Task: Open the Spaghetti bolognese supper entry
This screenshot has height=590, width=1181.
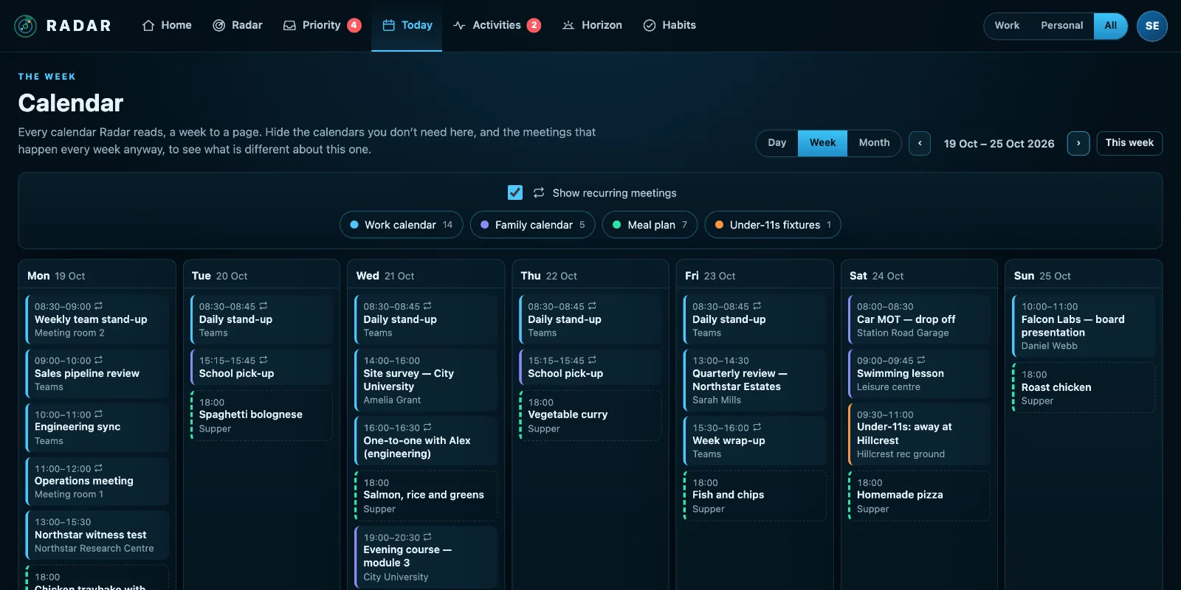Action: coord(261,415)
